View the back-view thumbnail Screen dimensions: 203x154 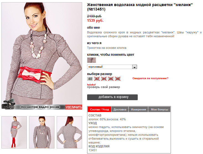[69, 132]
